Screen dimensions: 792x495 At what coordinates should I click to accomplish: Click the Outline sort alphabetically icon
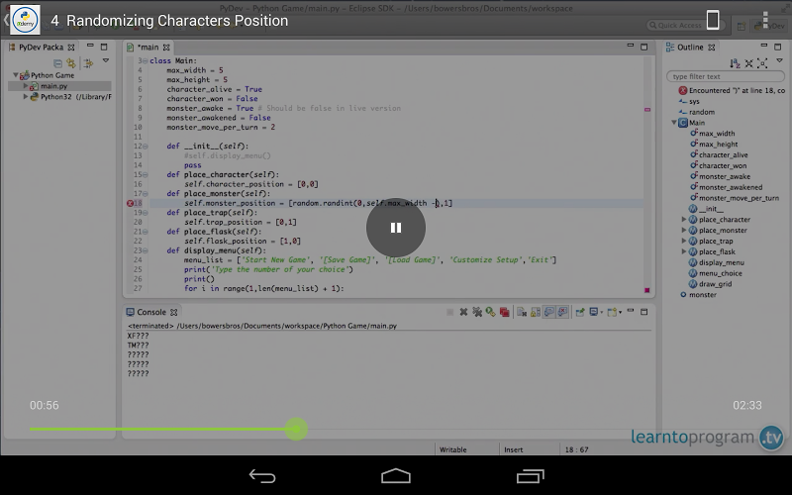coord(734,62)
